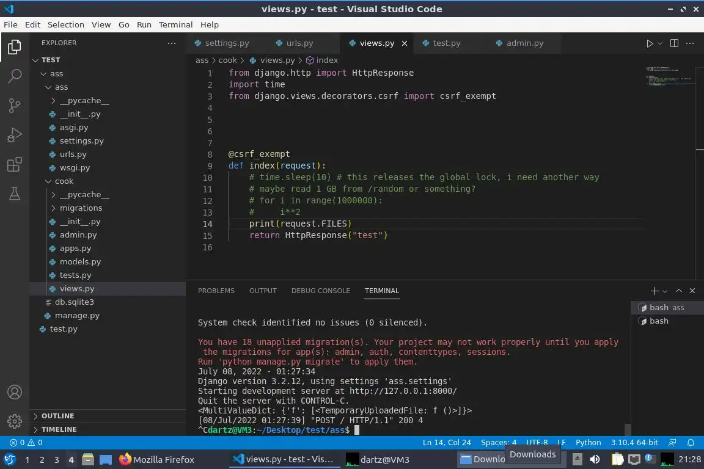Image resolution: width=704 pixels, height=469 pixels.
Task: Switch to the test.py editor tab
Action: pyautogui.click(x=446, y=43)
